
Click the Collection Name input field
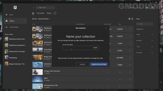[80, 48]
